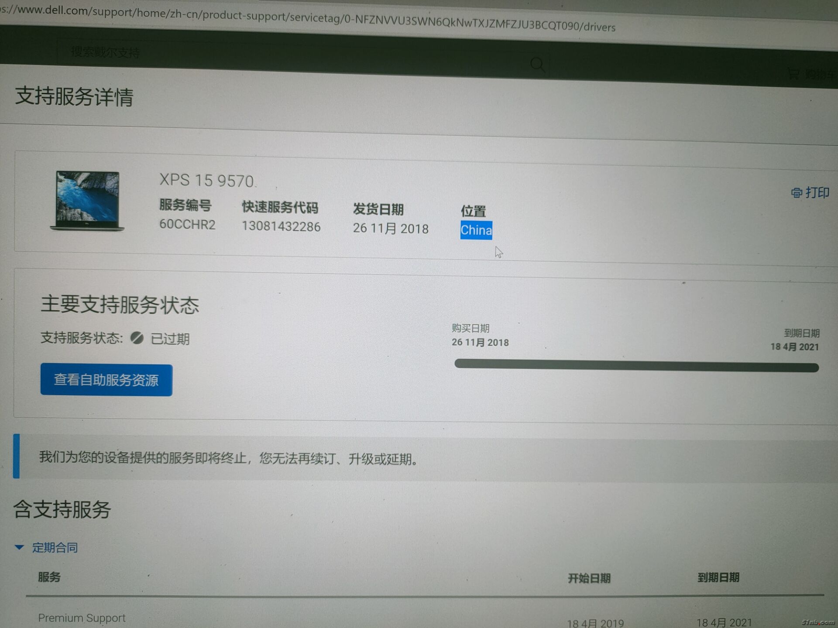Click ship date 26 11月 2018 value
Image resolution: width=838 pixels, height=628 pixels.
tap(391, 228)
